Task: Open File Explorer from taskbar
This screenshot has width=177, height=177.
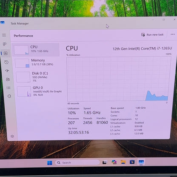Action: 123,162
